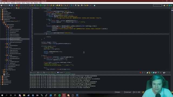This screenshot has height=97, width=173.
Task: Open File Explorer from the taskbar
Action: (x=24, y=95)
